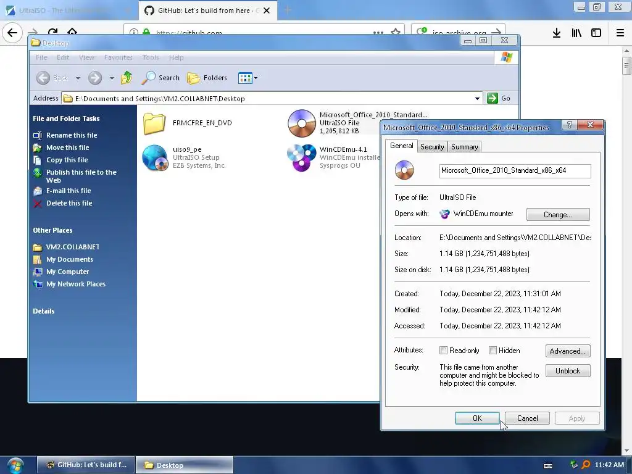Open Search in the explorer toolbar
The width and height of the screenshot is (632, 474).
160,78
